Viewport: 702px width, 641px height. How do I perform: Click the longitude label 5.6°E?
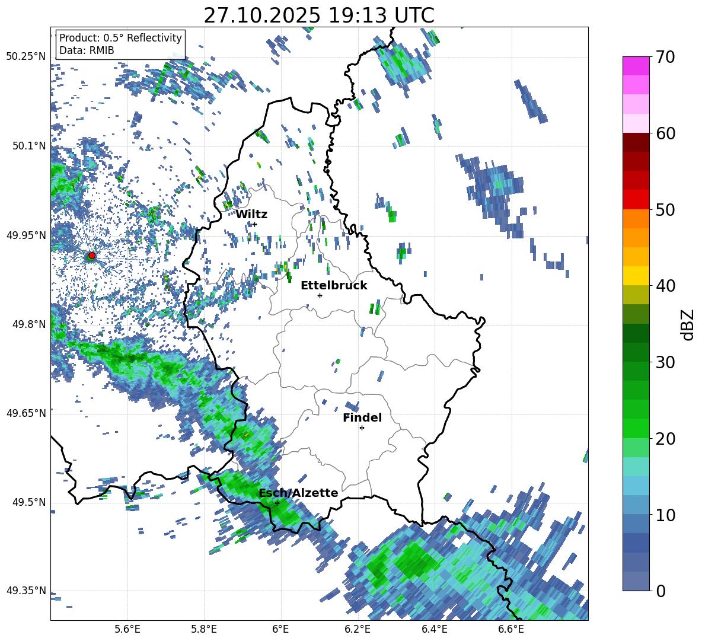click(x=127, y=629)
